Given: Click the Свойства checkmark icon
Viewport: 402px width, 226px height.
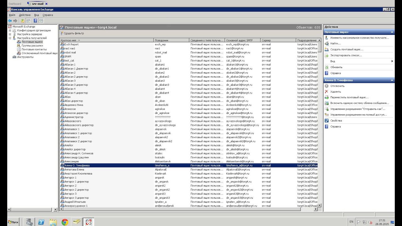Looking at the screenshot, I should point(327,121).
